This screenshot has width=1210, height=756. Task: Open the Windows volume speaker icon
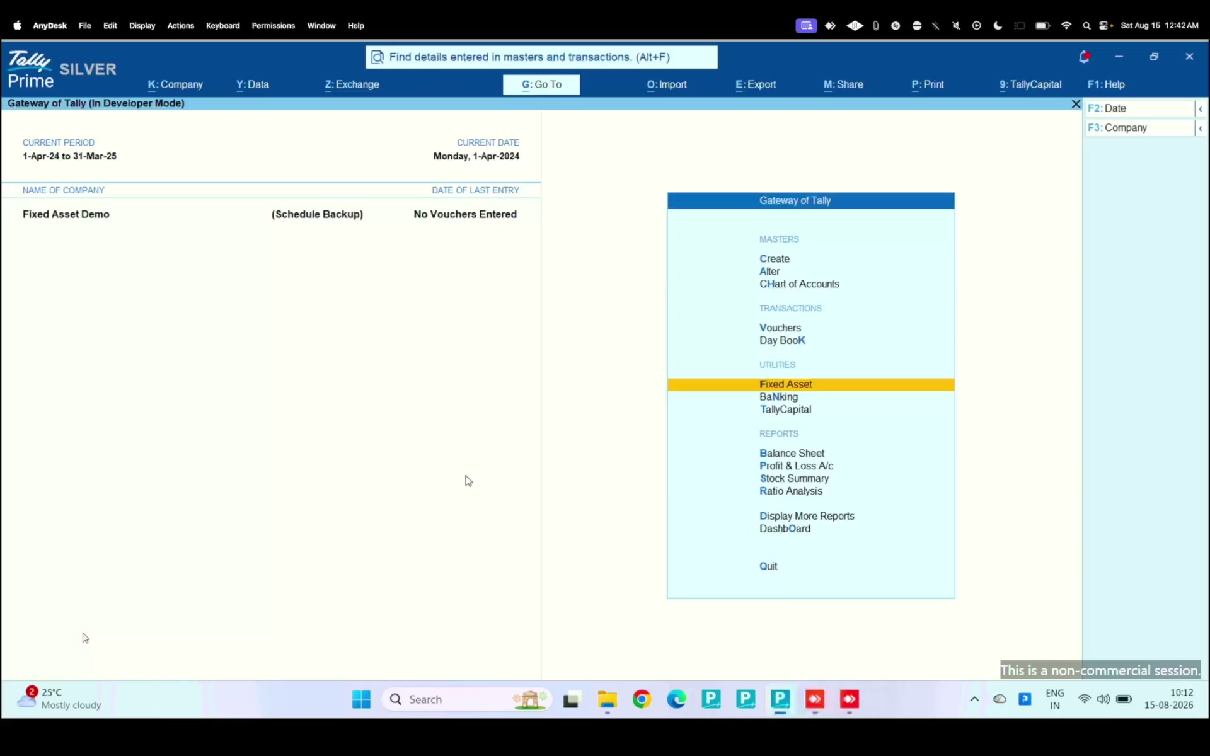1103,699
